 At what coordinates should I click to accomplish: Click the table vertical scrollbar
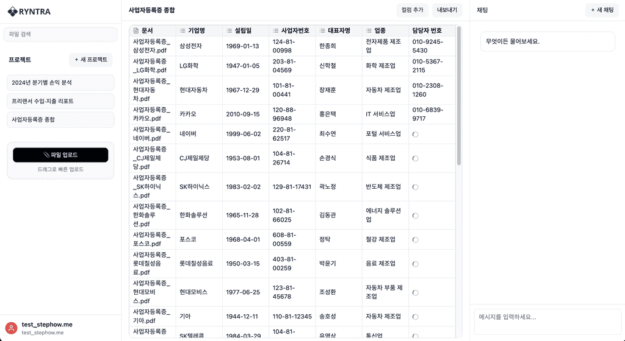(459, 96)
